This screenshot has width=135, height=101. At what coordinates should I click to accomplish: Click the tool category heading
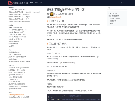point(10,92)
